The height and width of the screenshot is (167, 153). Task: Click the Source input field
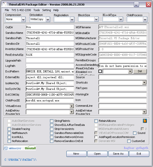coord(123,77)
